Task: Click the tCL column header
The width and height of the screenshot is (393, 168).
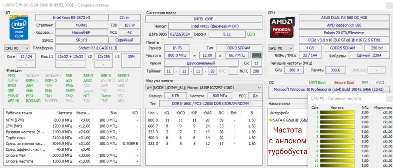Action: pyautogui.click(x=167, y=113)
